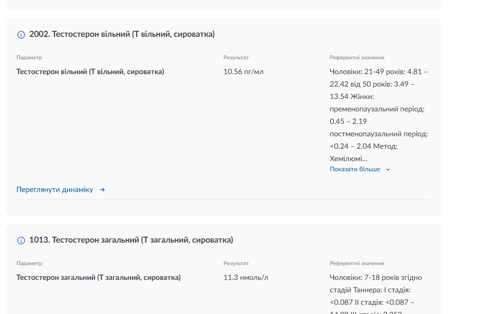This screenshot has height=314, width=492.
Task: Select heading 2002. Тестостерон вільний
Action: click(122, 34)
